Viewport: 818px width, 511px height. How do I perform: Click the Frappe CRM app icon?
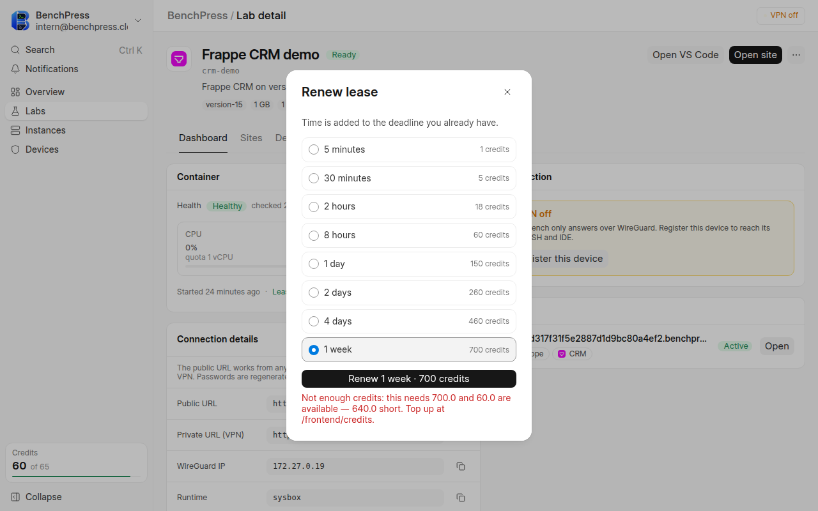pos(179,59)
